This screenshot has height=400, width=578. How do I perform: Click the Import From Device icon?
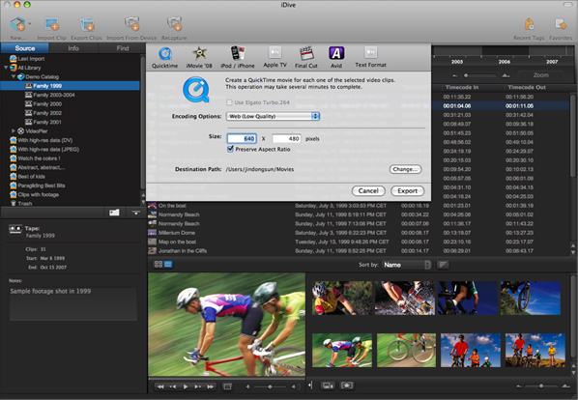(131, 24)
